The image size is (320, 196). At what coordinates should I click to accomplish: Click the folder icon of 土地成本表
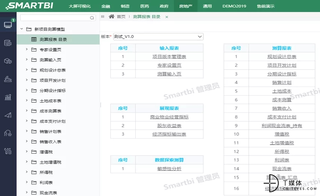click(x=34, y=101)
